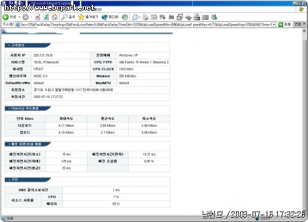Expand the Links toolbar chevron
The image size is (308, 222).
tap(304, 24)
